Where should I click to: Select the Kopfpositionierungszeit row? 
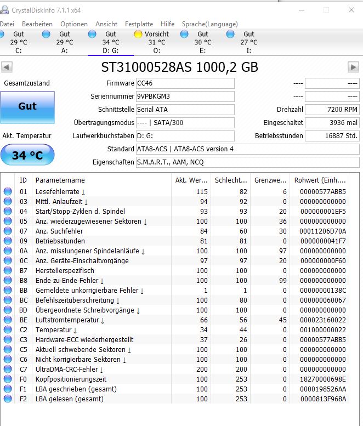175,379
